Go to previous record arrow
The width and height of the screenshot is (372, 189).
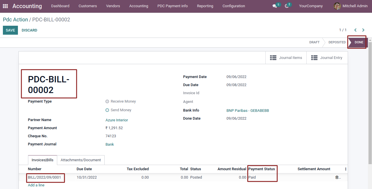point(355,30)
